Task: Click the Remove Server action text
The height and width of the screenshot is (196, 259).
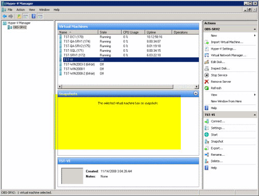Action: pyautogui.click(x=221, y=82)
